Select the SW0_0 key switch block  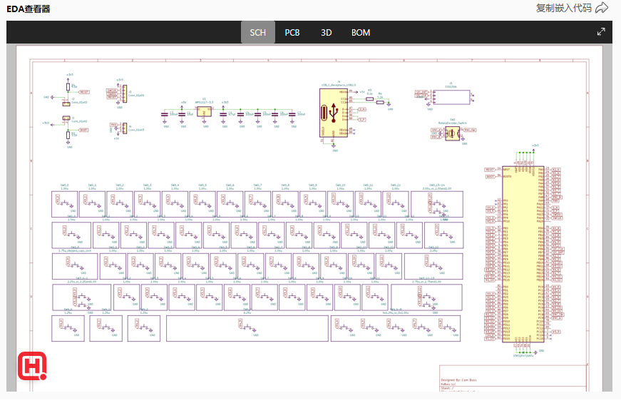pyautogui.click(x=64, y=204)
